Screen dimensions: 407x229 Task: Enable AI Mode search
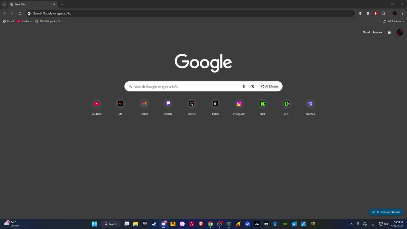tap(270, 87)
